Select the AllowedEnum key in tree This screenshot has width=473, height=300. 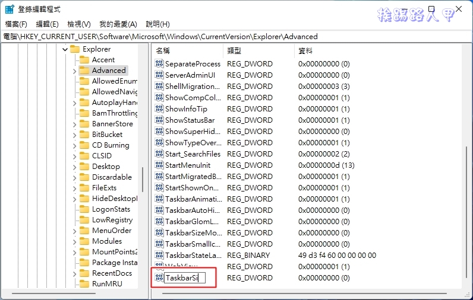[x=114, y=81]
